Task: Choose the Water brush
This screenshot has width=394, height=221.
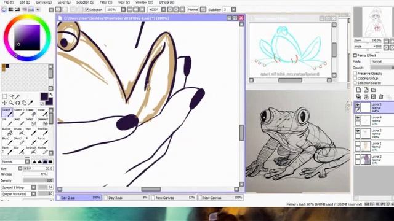Action: 42,112
